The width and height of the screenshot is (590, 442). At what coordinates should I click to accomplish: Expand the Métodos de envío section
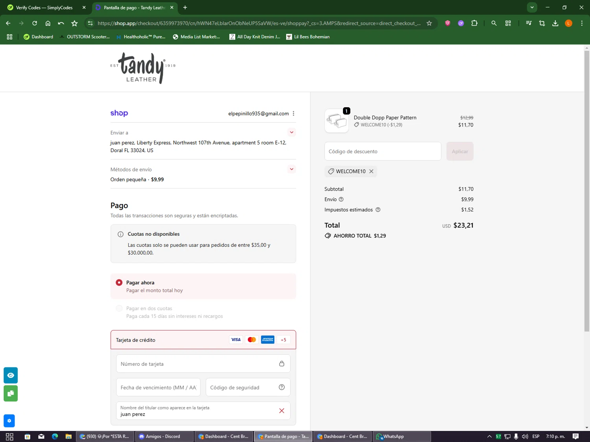pos(291,169)
